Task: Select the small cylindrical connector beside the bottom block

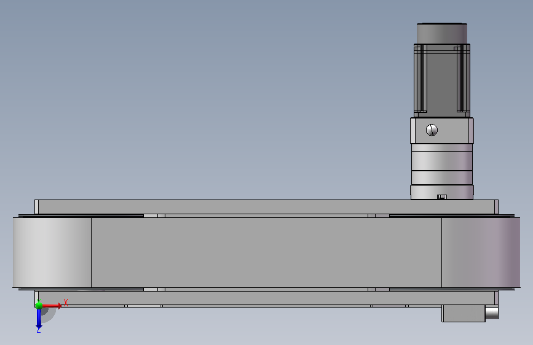Action: [x=492, y=313]
